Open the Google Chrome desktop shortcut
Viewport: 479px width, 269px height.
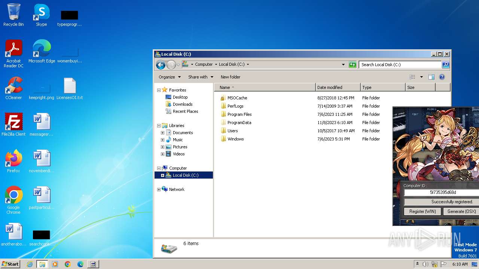[x=13, y=200]
